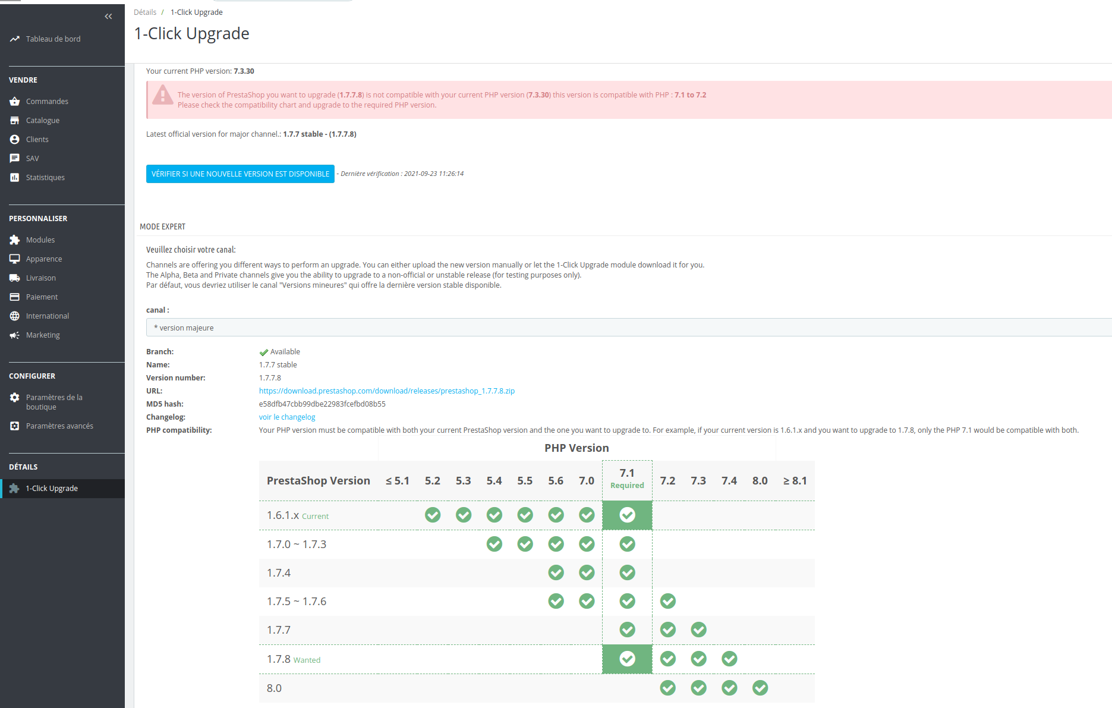1112x708 pixels.
Task: Open the prestashop_1.7.7.8.zip download URL
Action: pos(387,391)
